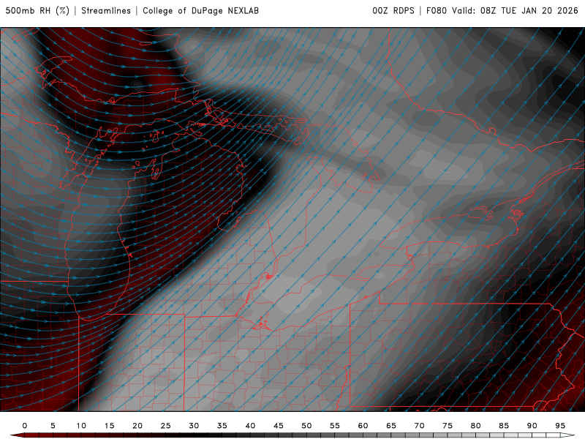Click 'Valid: 08Z TUE JAN 20 2026' text
585x439 pixels.
click(x=515, y=10)
